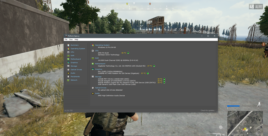Select the Storage drive sidebar icon
This screenshot has width=268, height=136.
[x=68, y=66]
